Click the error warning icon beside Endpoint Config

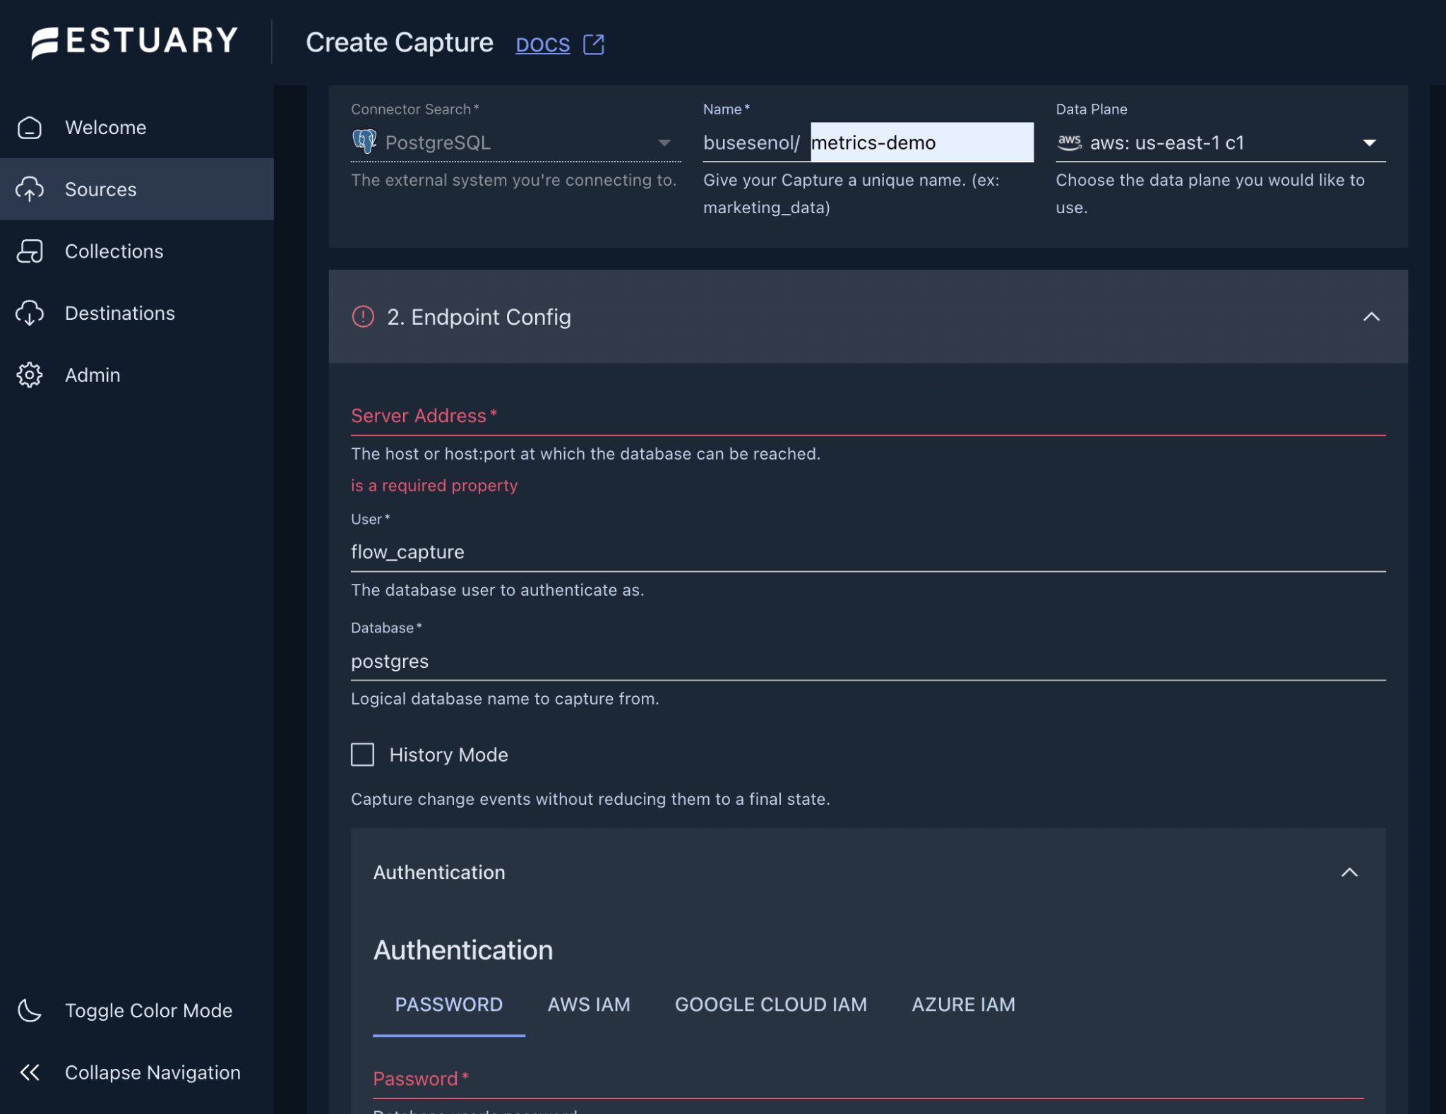(x=362, y=317)
